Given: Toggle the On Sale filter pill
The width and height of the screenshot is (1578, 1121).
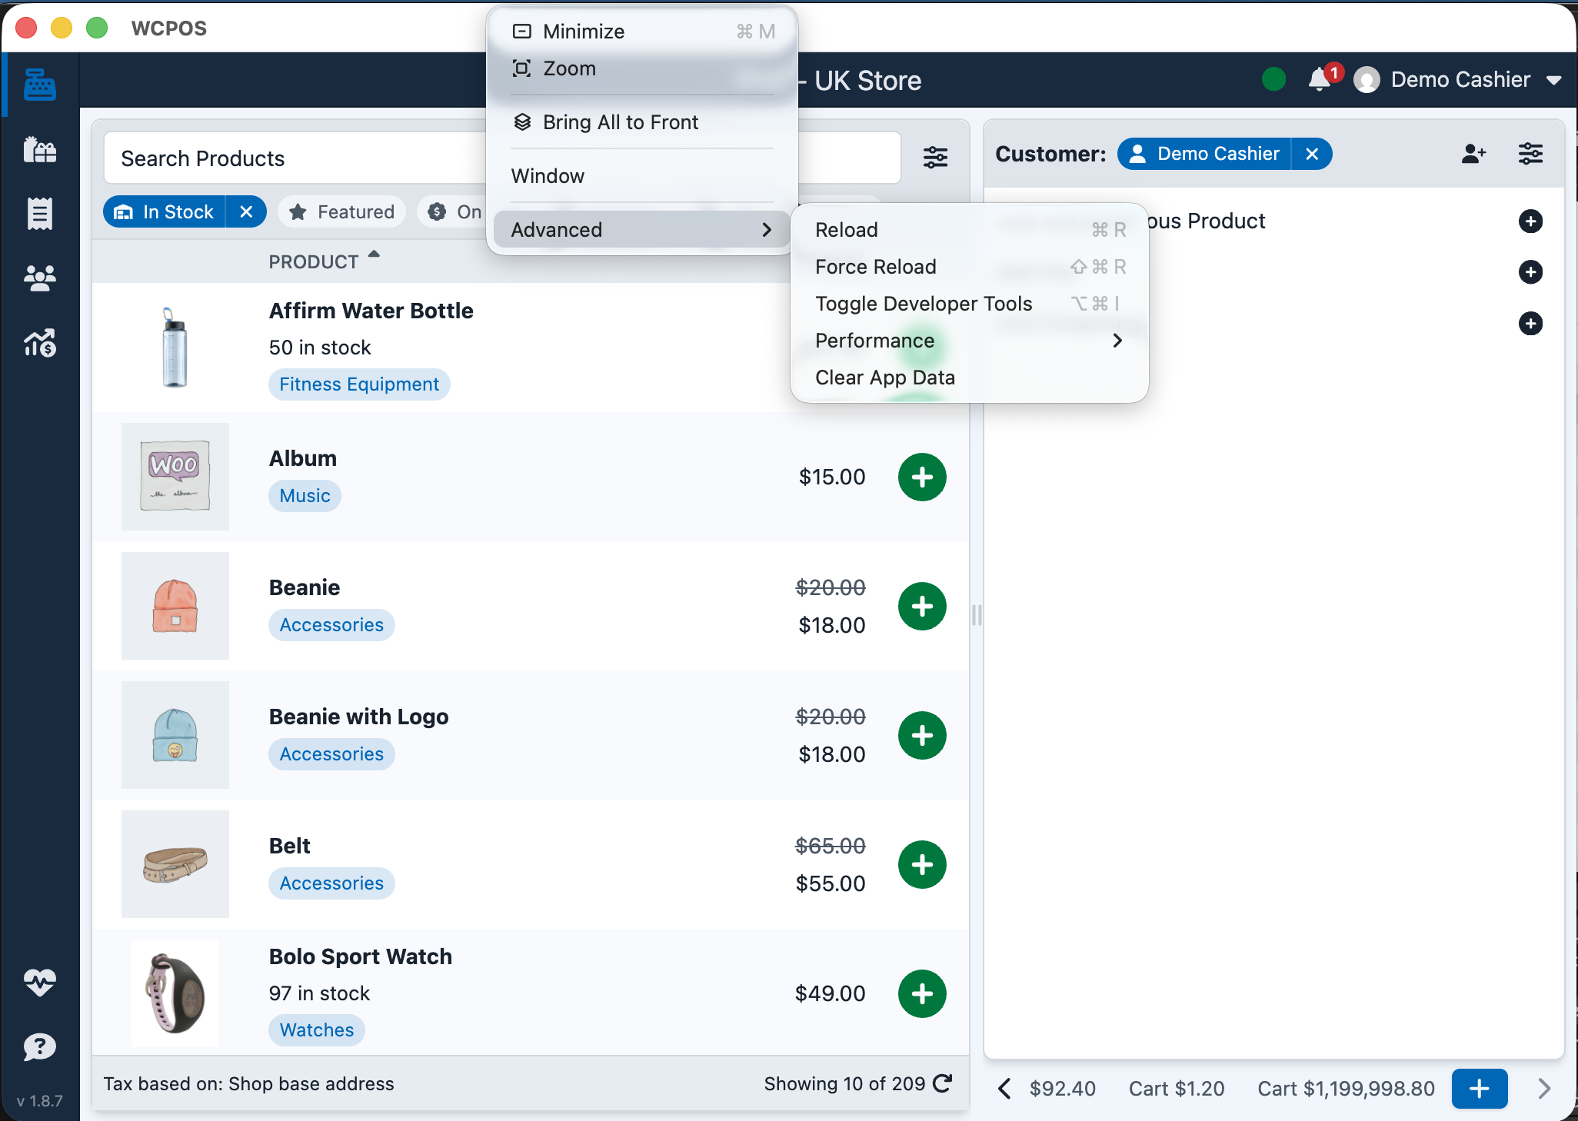Looking at the screenshot, I should tap(454, 211).
